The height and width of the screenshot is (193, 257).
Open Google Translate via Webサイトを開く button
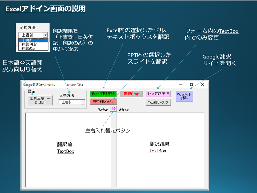[184, 96]
